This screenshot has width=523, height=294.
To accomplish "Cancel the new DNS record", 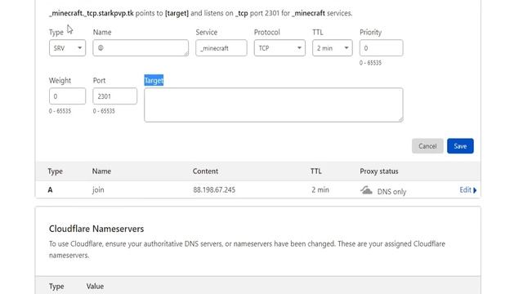I will (x=427, y=146).
